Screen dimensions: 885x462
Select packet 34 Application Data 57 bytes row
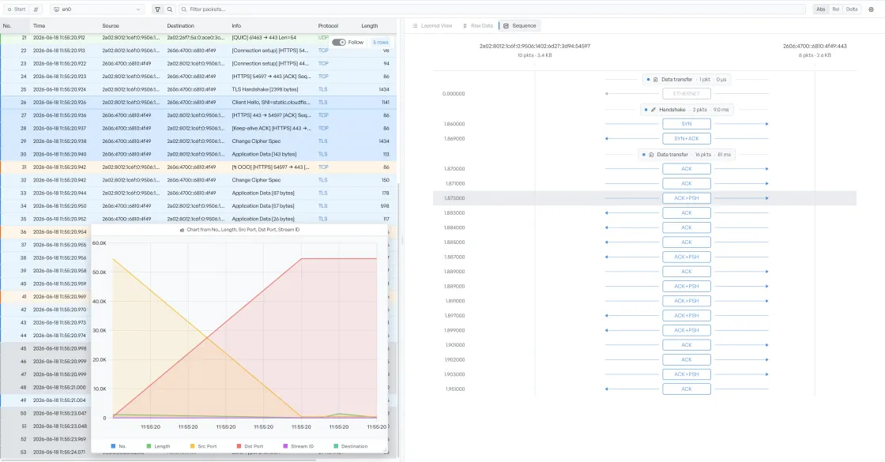pyautogui.click(x=198, y=206)
